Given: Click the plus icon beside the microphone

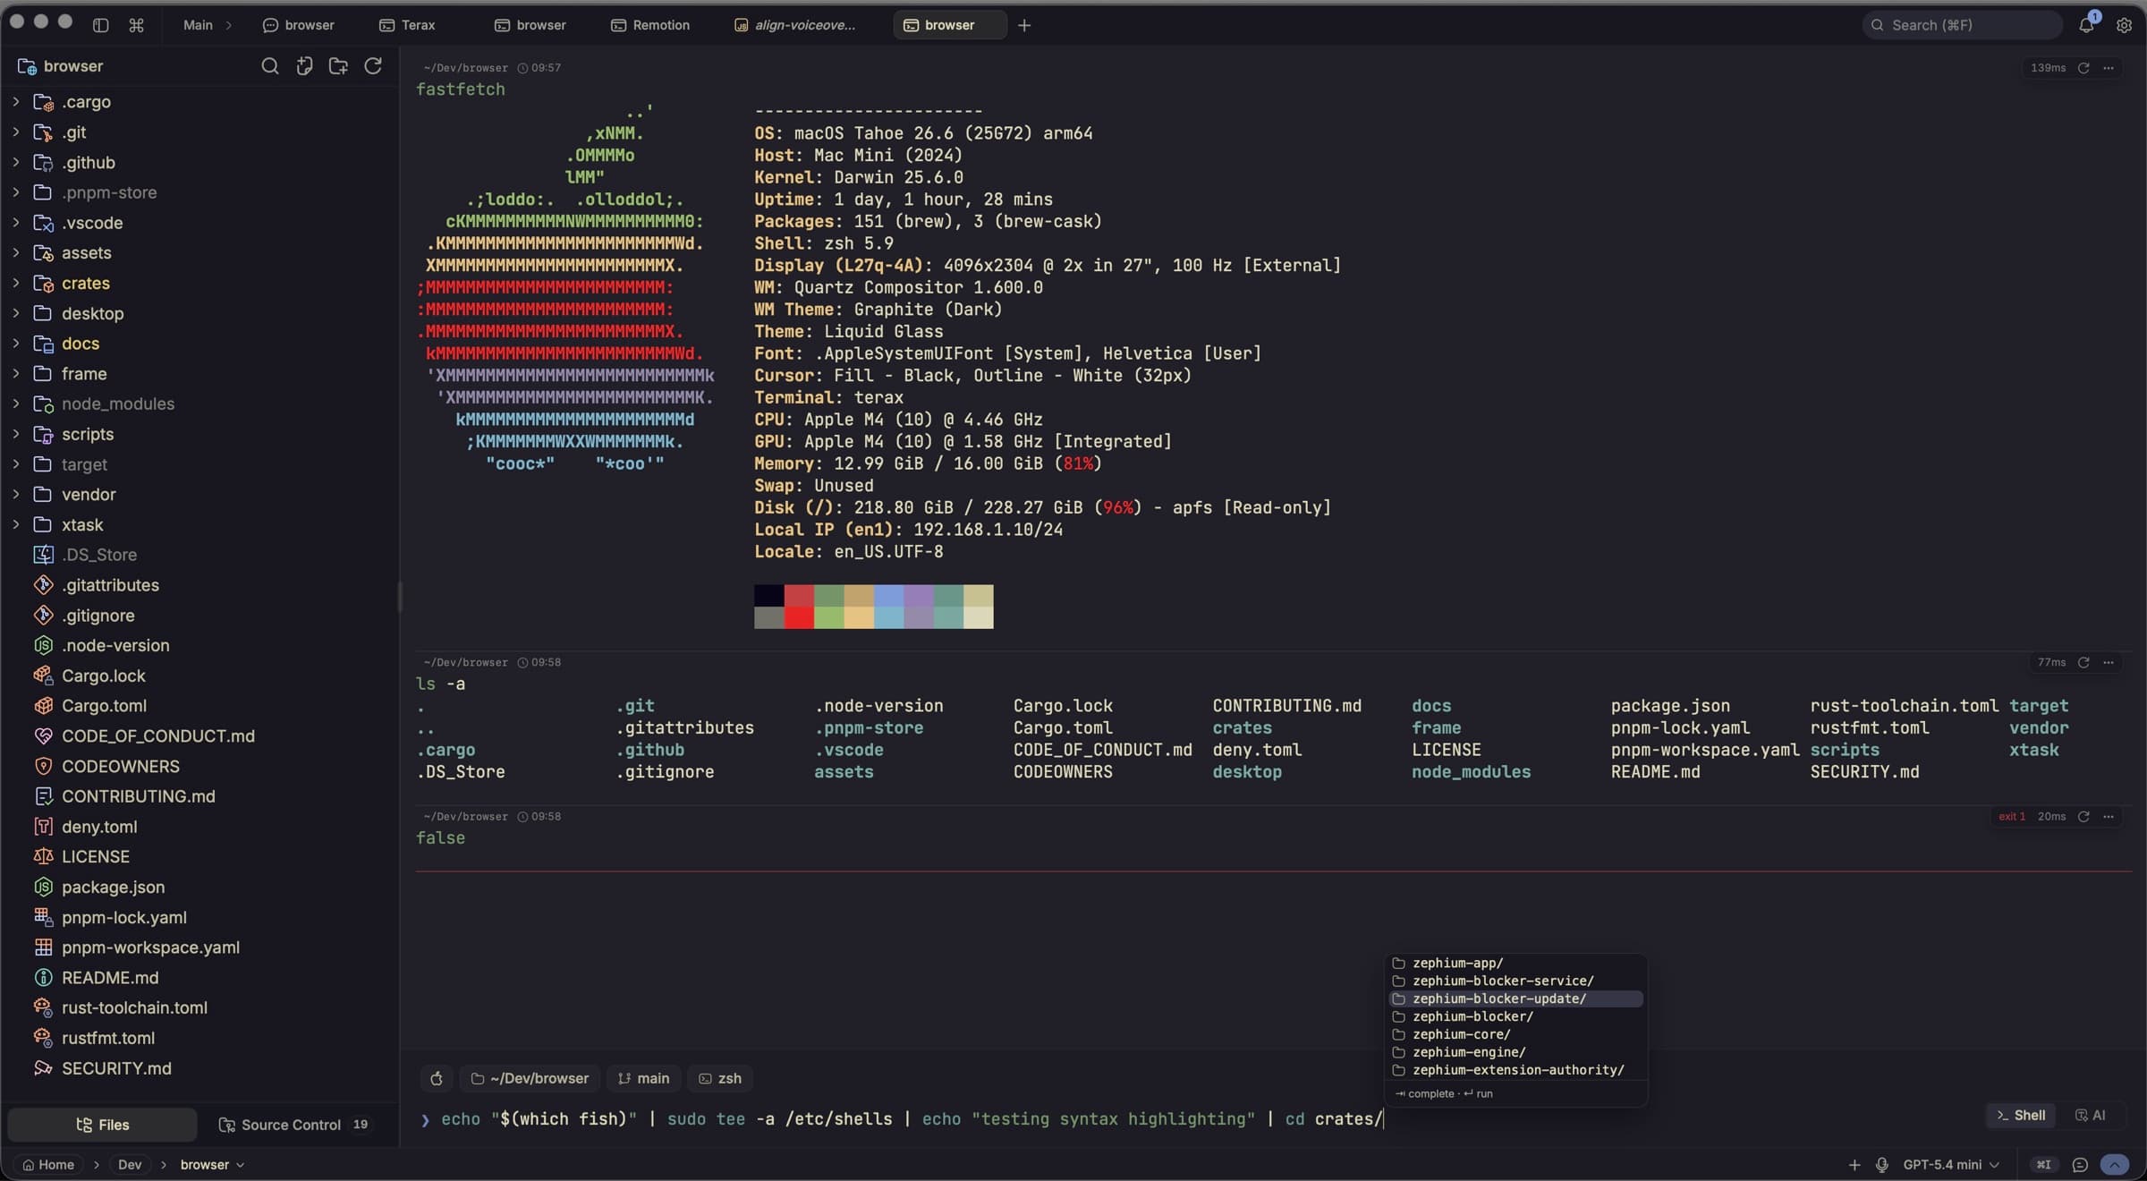Looking at the screenshot, I should [1854, 1165].
